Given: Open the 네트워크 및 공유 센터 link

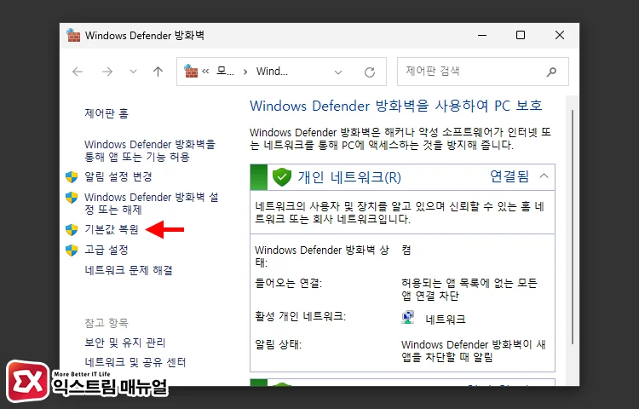Looking at the screenshot, I should [x=135, y=362].
